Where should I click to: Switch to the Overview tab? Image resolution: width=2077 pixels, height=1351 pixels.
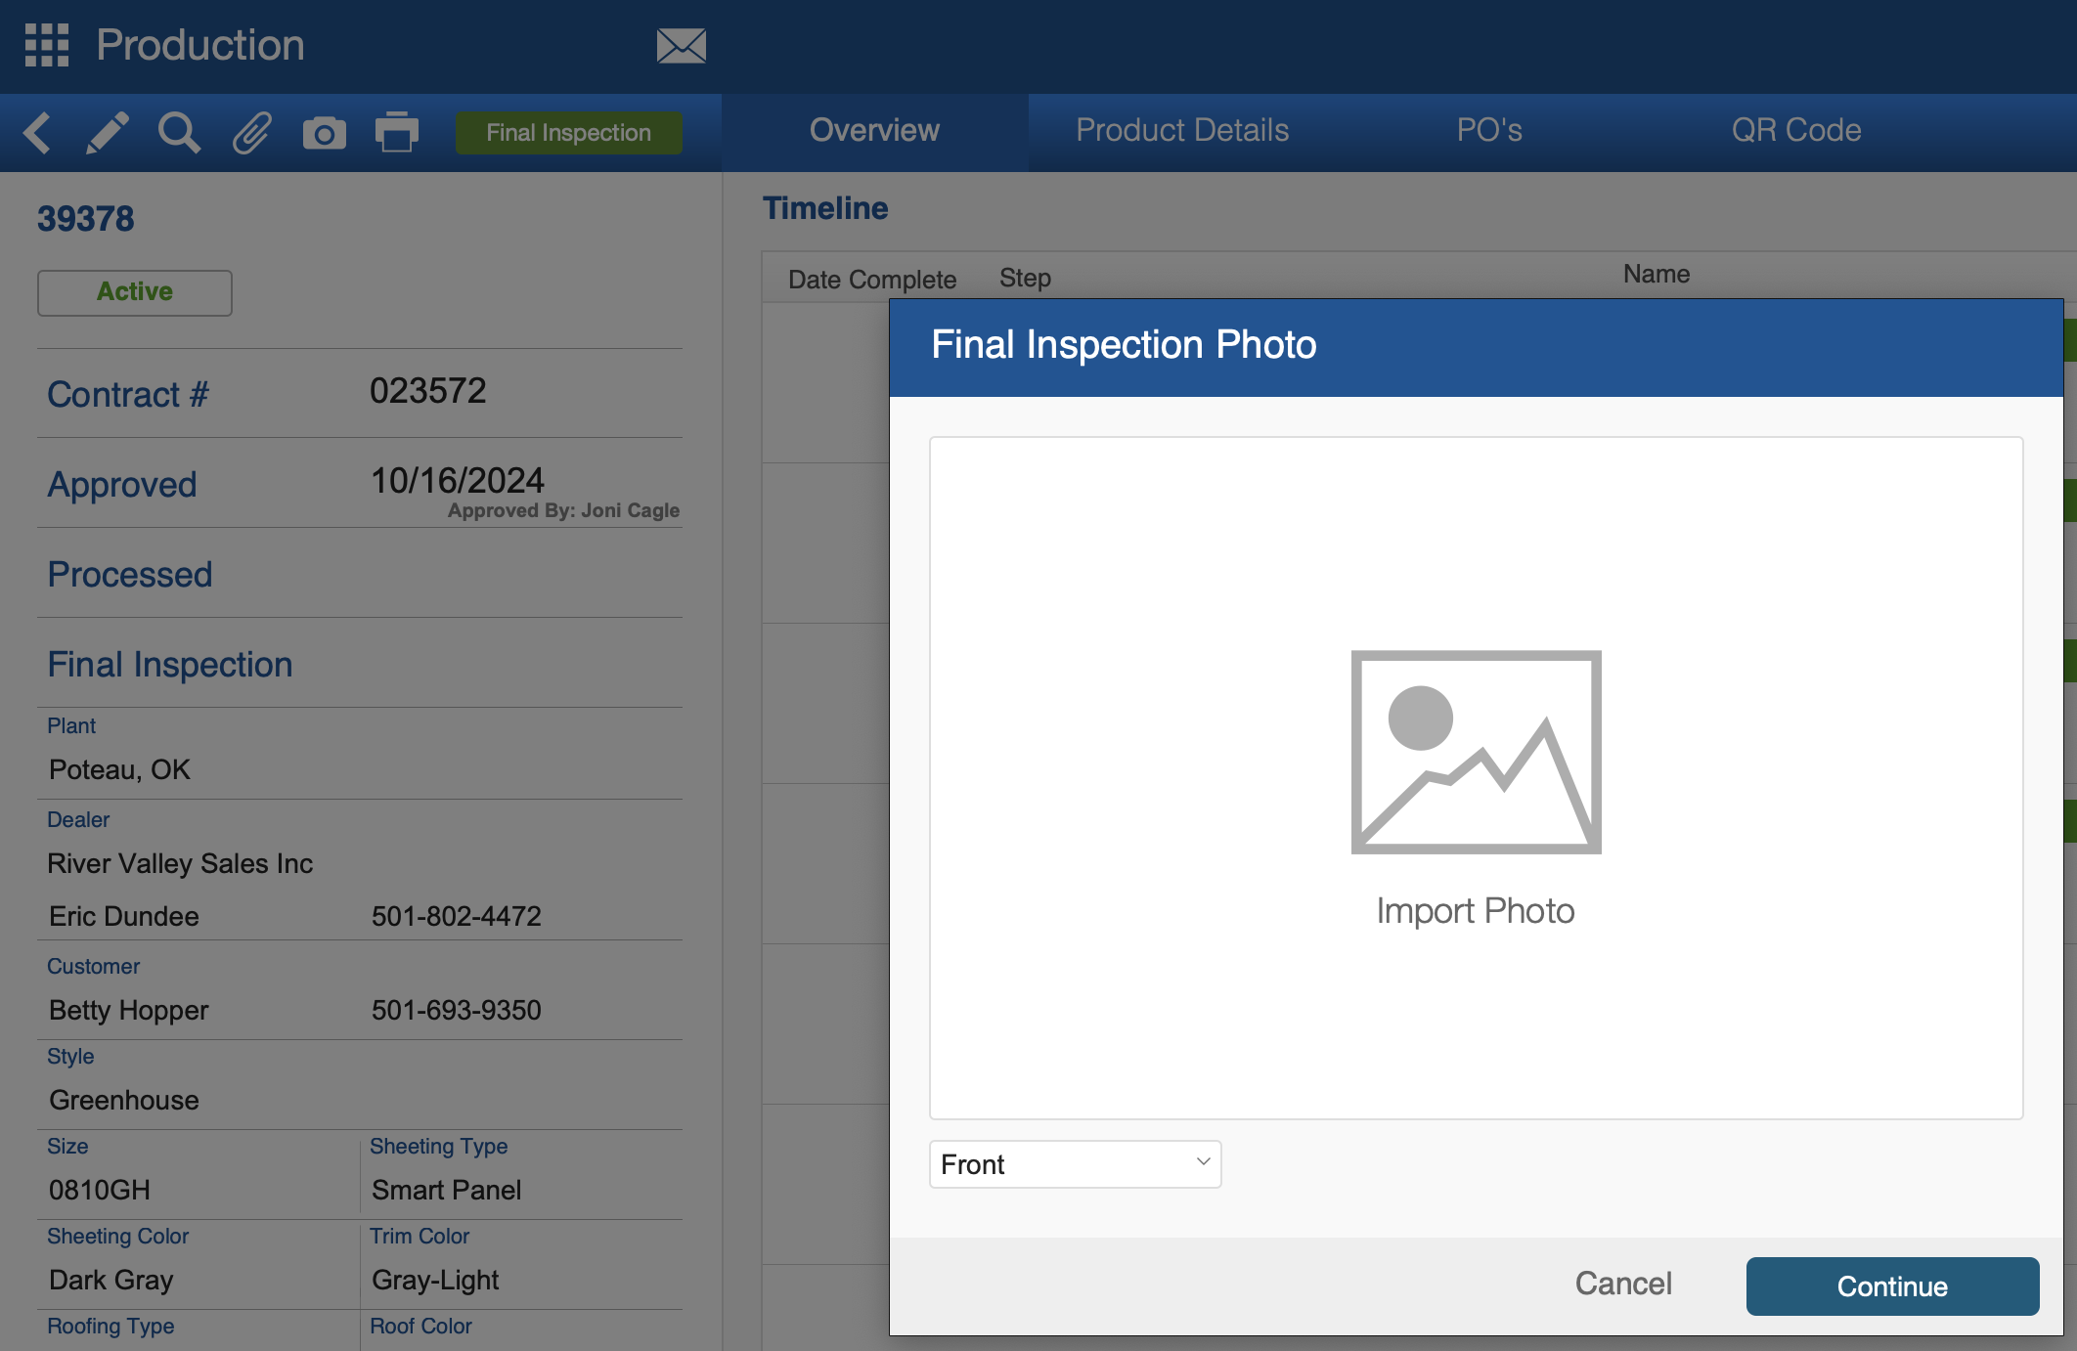click(874, 130)
